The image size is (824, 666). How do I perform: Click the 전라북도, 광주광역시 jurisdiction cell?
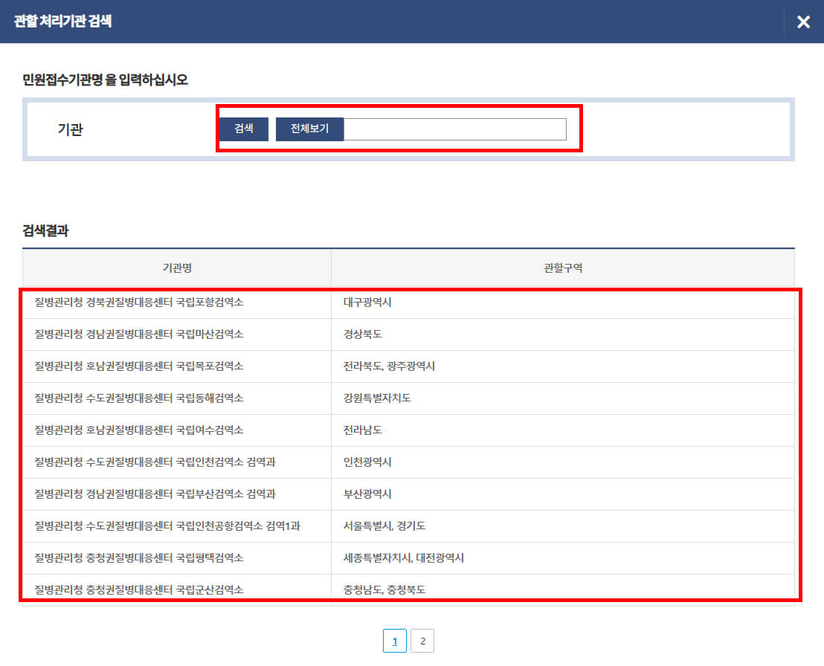[563, 366]
